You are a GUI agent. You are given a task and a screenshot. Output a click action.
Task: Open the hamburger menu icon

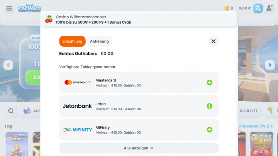pyautogui.click(x=9, y=8)
